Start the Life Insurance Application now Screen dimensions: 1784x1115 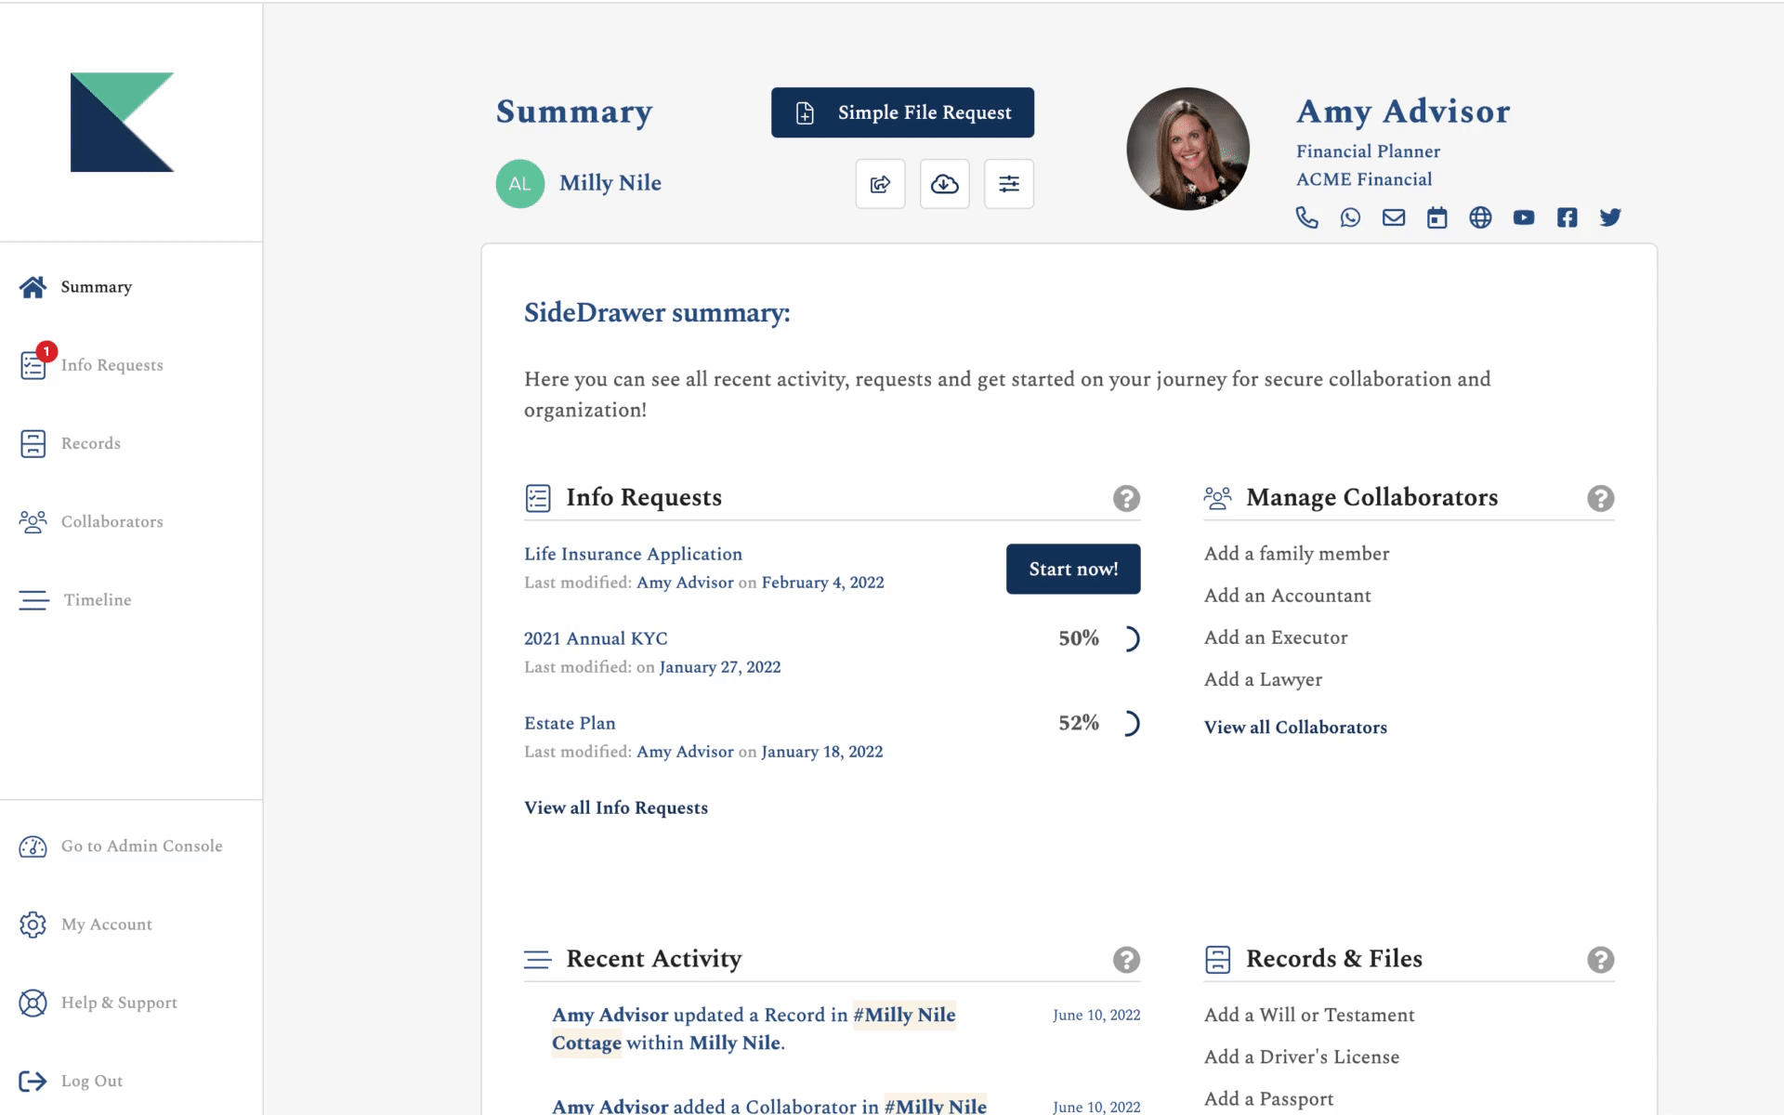point(1072,569)
